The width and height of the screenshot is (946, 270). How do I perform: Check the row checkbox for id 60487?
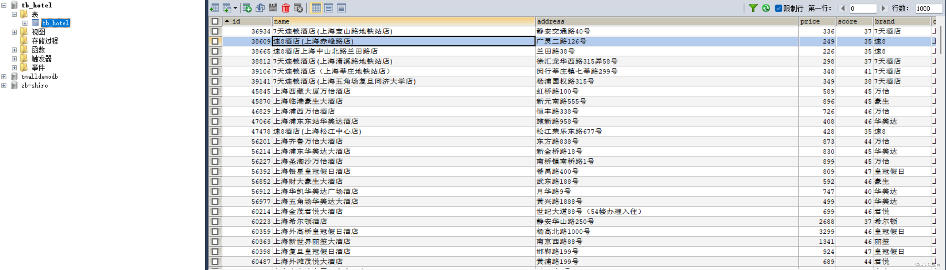coord(215,261)
